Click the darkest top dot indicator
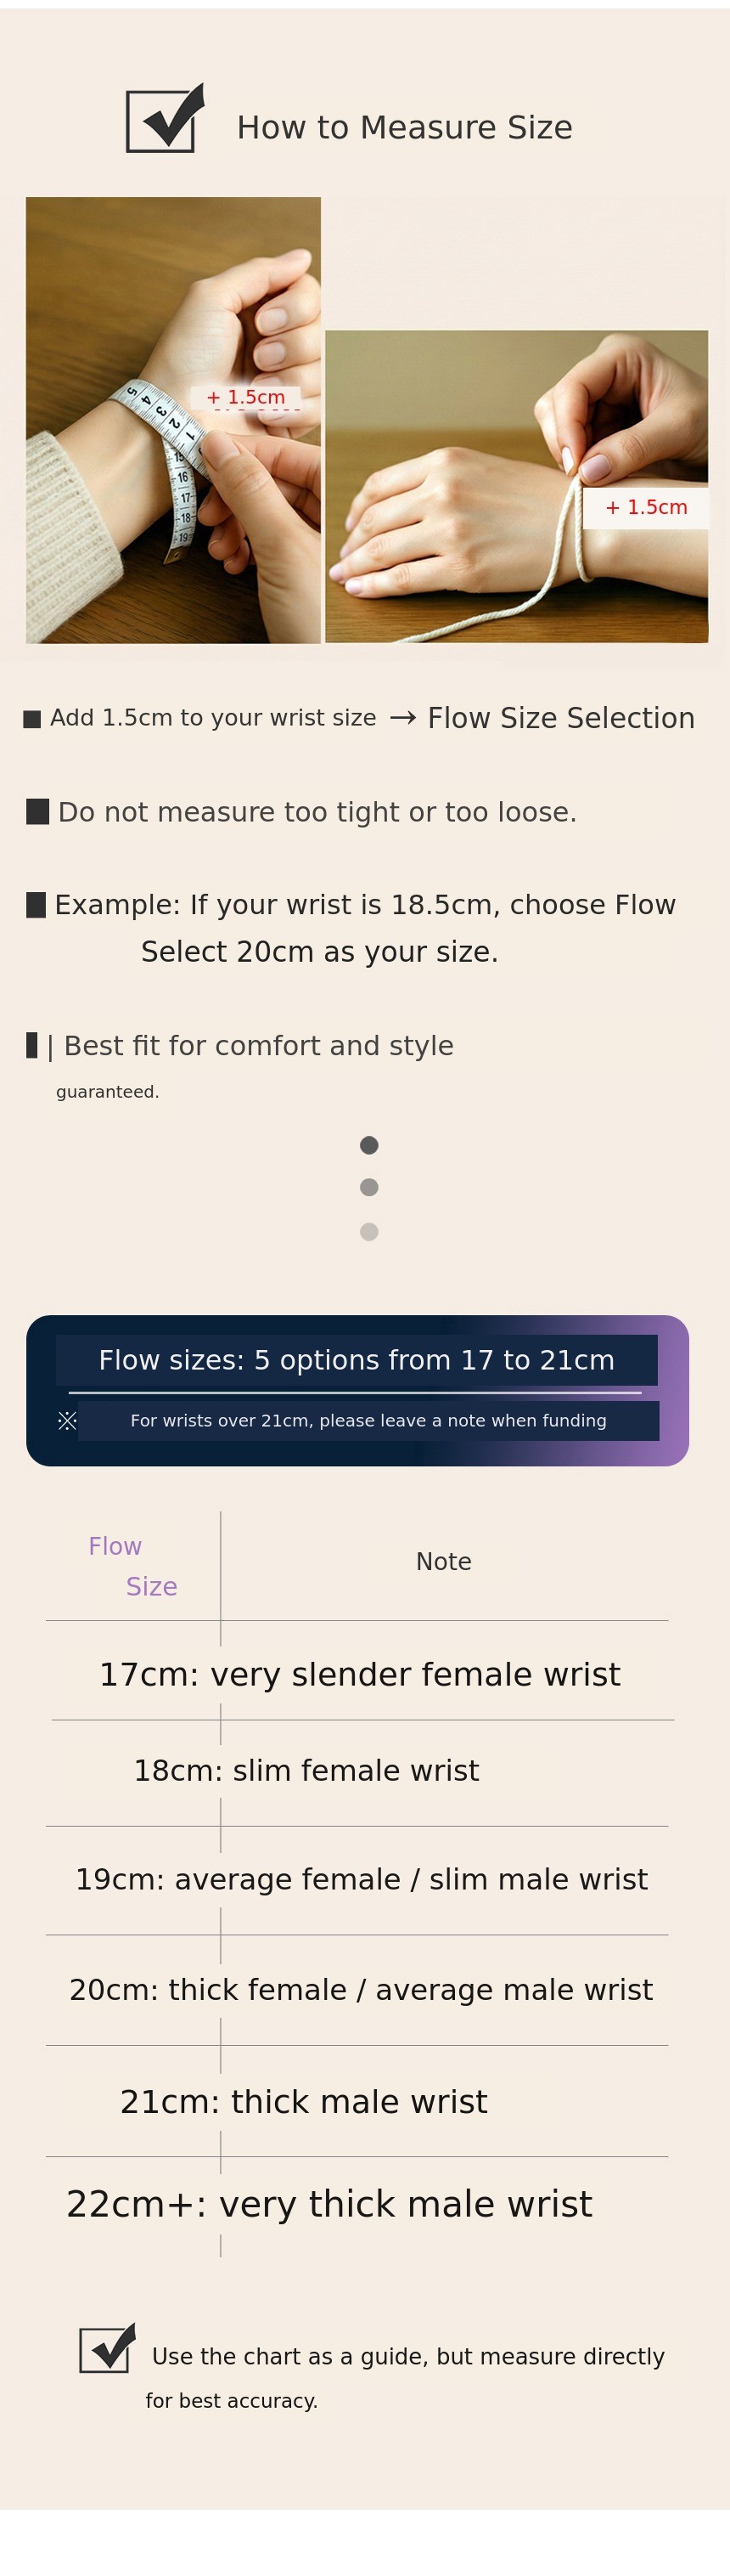The height and width of the screenshot is (2576, 730). (368, 1145)
